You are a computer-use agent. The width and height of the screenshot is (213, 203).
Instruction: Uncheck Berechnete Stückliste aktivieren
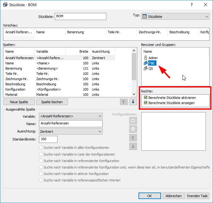tap(146, 98)
